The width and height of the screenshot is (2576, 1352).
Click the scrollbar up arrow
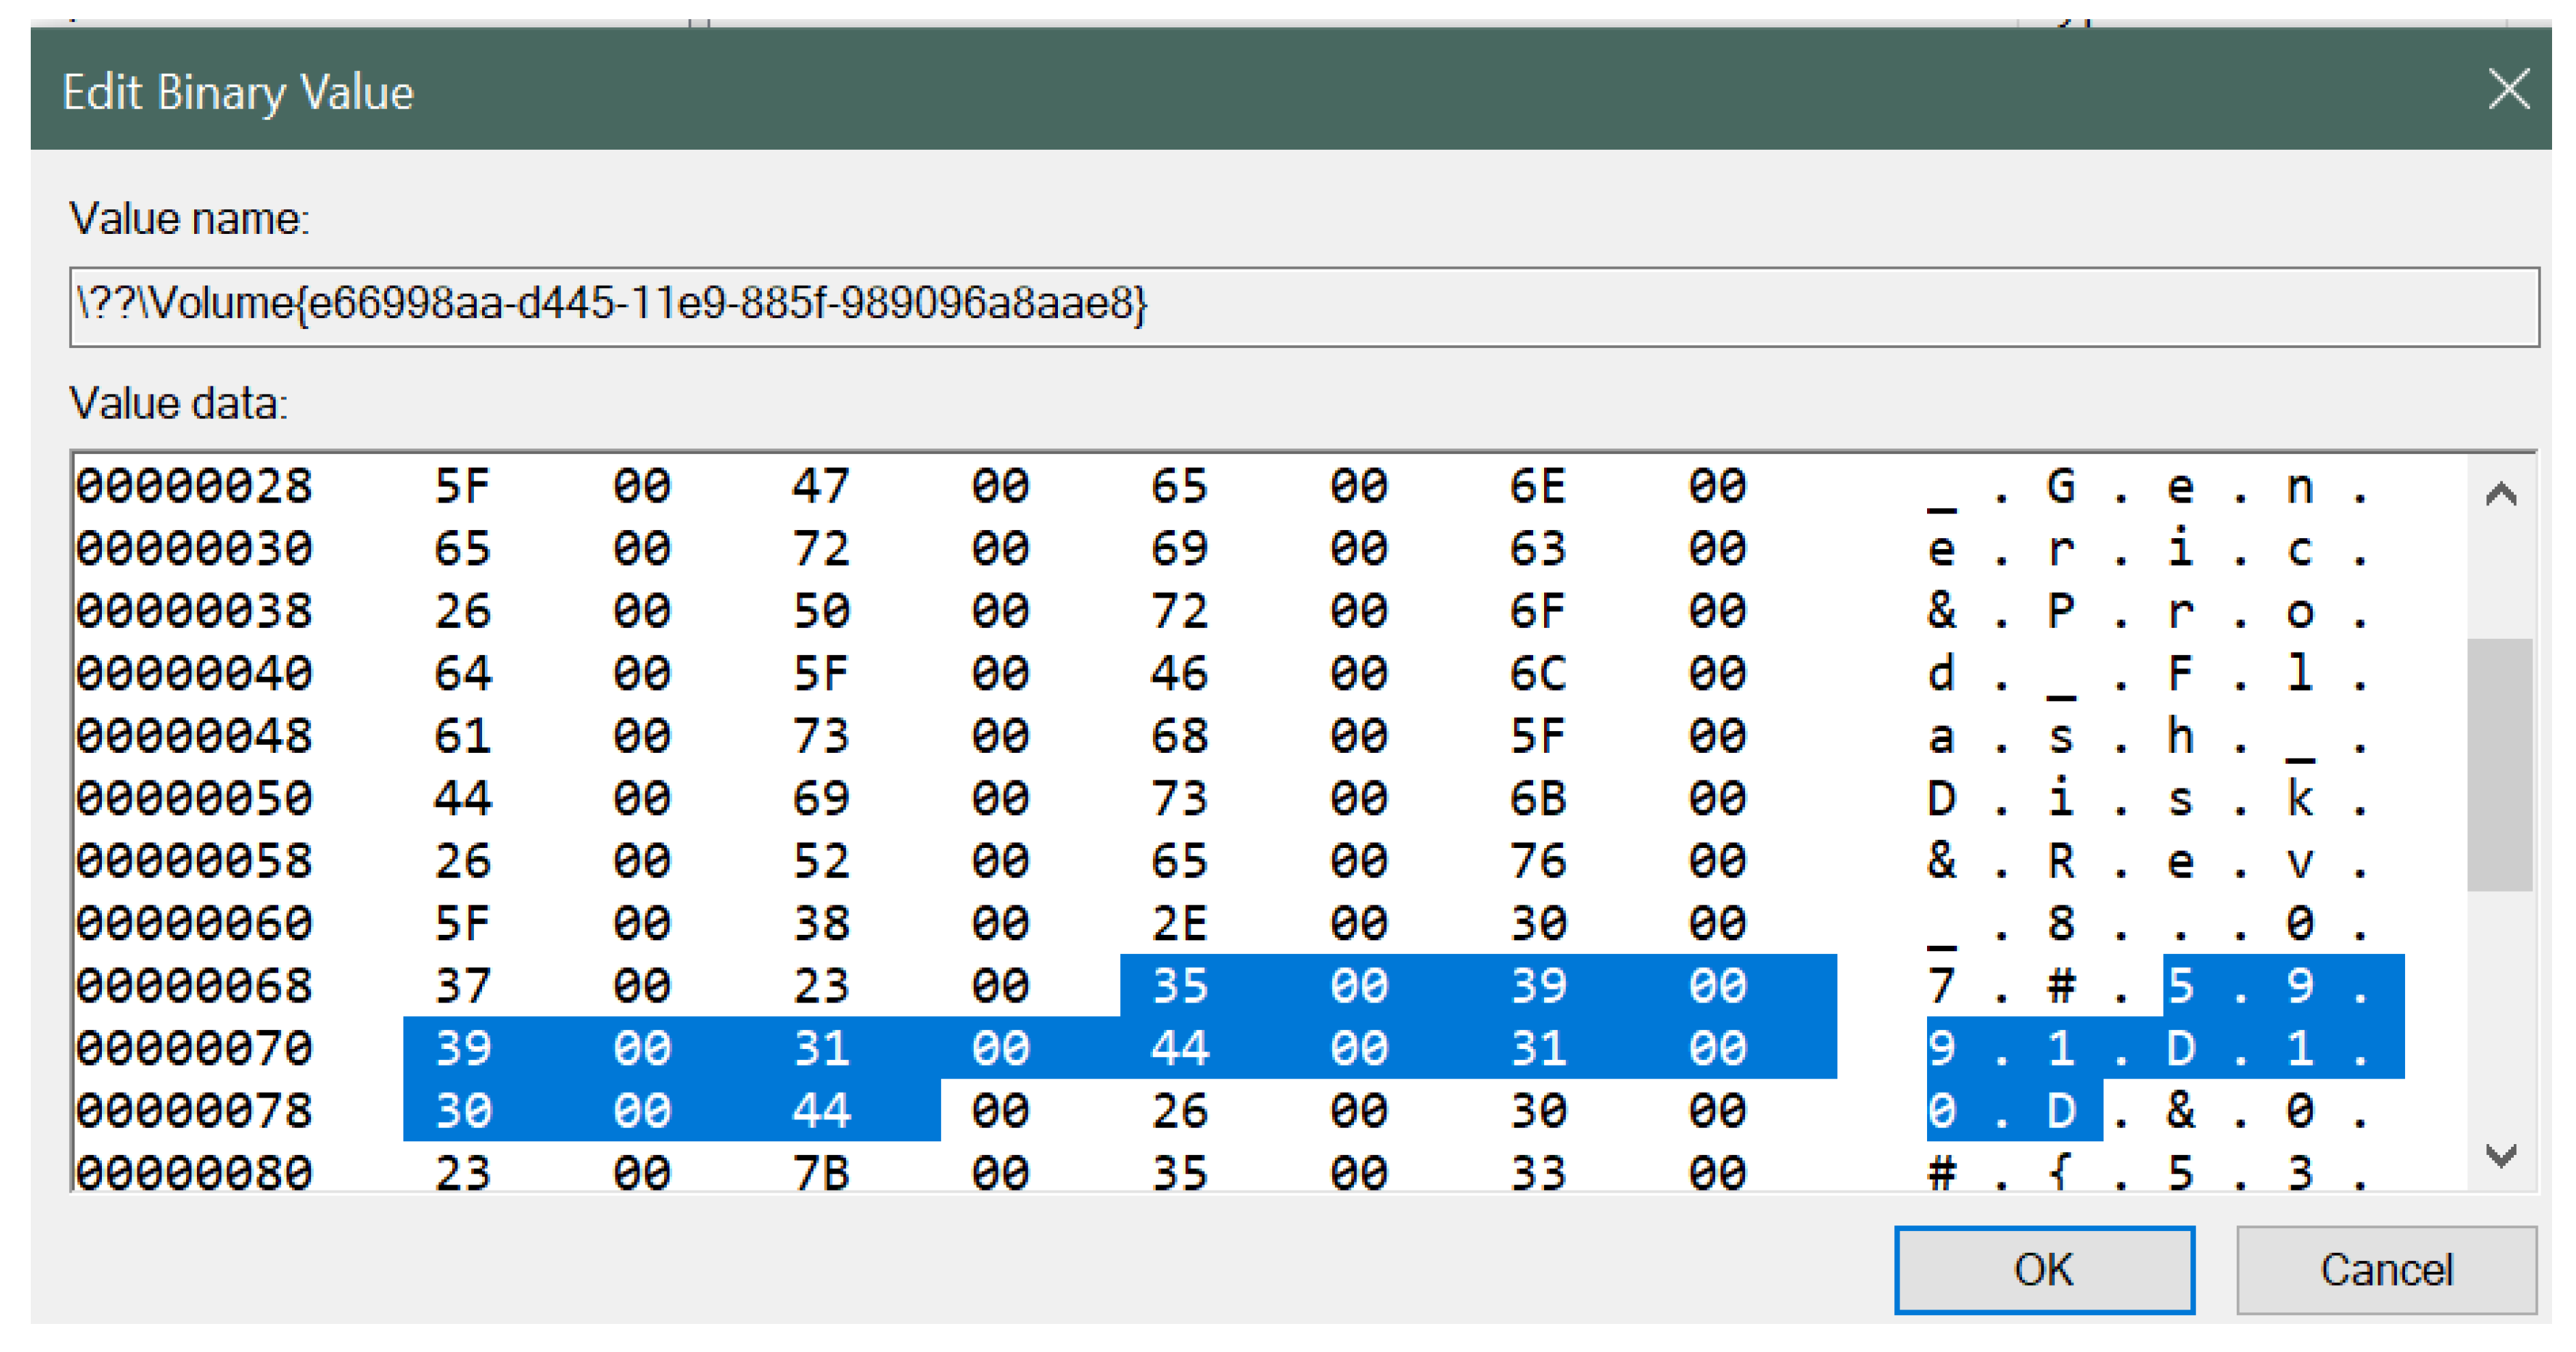click(2500, 493)
